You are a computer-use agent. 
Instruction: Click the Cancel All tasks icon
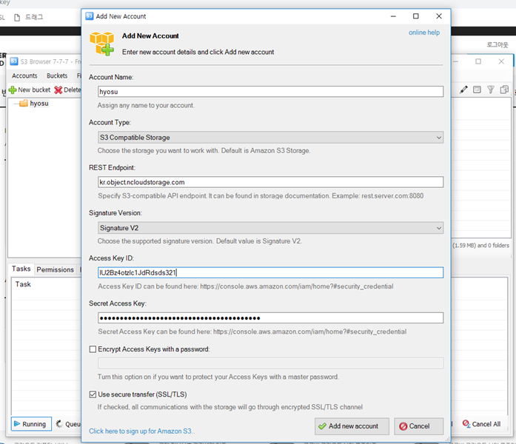coord(466,424)
